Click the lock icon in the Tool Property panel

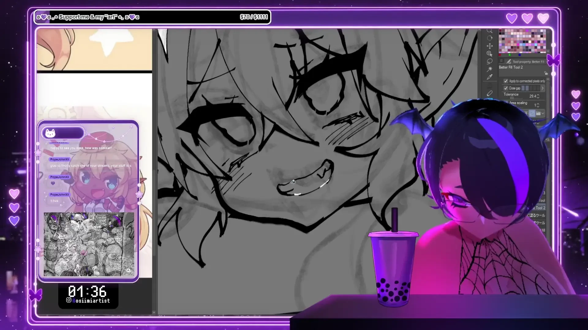click(x=546, y=73)
